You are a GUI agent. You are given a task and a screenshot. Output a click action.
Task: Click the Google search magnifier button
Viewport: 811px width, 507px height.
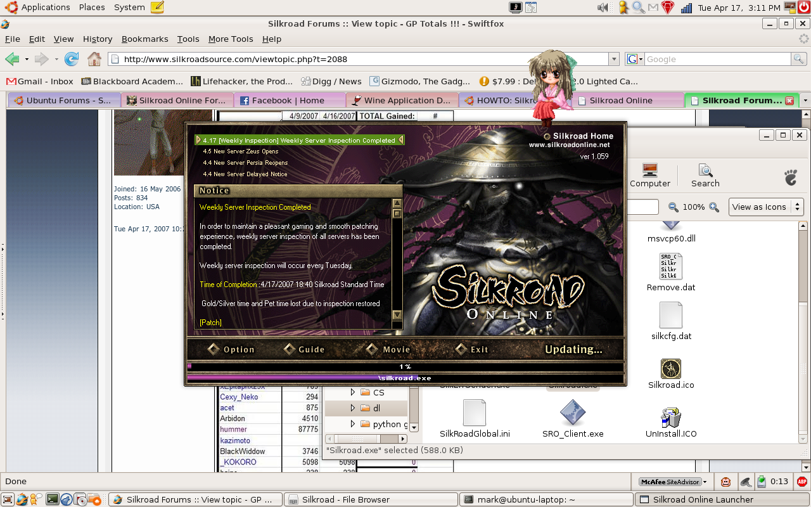coord(799,59)
